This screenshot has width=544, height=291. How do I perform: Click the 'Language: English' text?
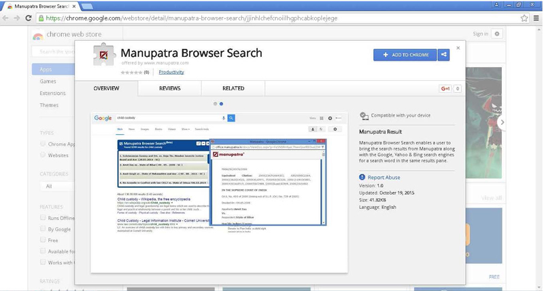click(x=377, y=207)
